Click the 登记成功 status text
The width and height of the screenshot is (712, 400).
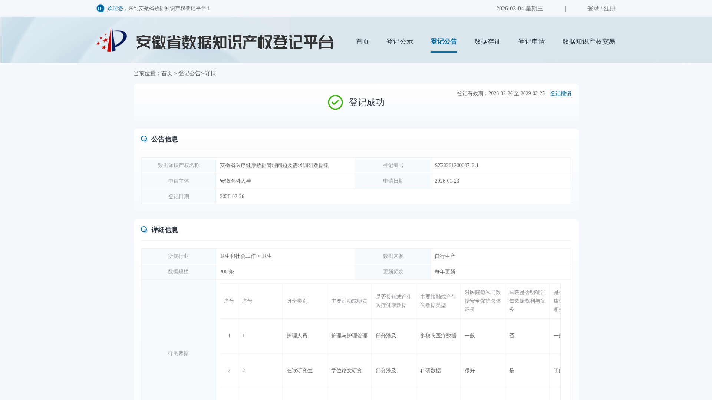(x=366, y=102)
